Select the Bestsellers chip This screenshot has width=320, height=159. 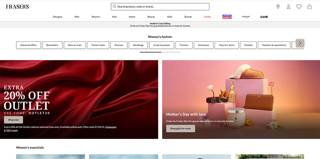tap(52, 45)
